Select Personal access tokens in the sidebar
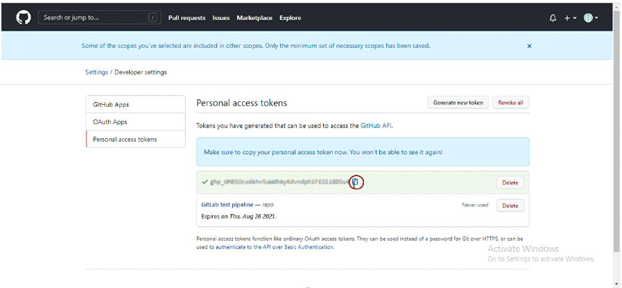Image resolution: width=622 pixels, height=288 pixels. (x=136, y=139)
